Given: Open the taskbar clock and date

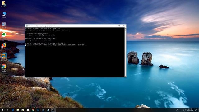Looking at the screenshot, I should click(x=190, y=110).
